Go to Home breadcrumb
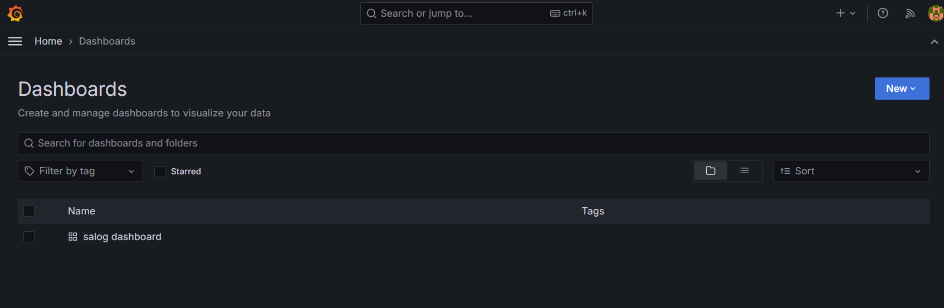The height and width of the screenshot is (308, 944). pyautogui.click(x=48, y=41)
